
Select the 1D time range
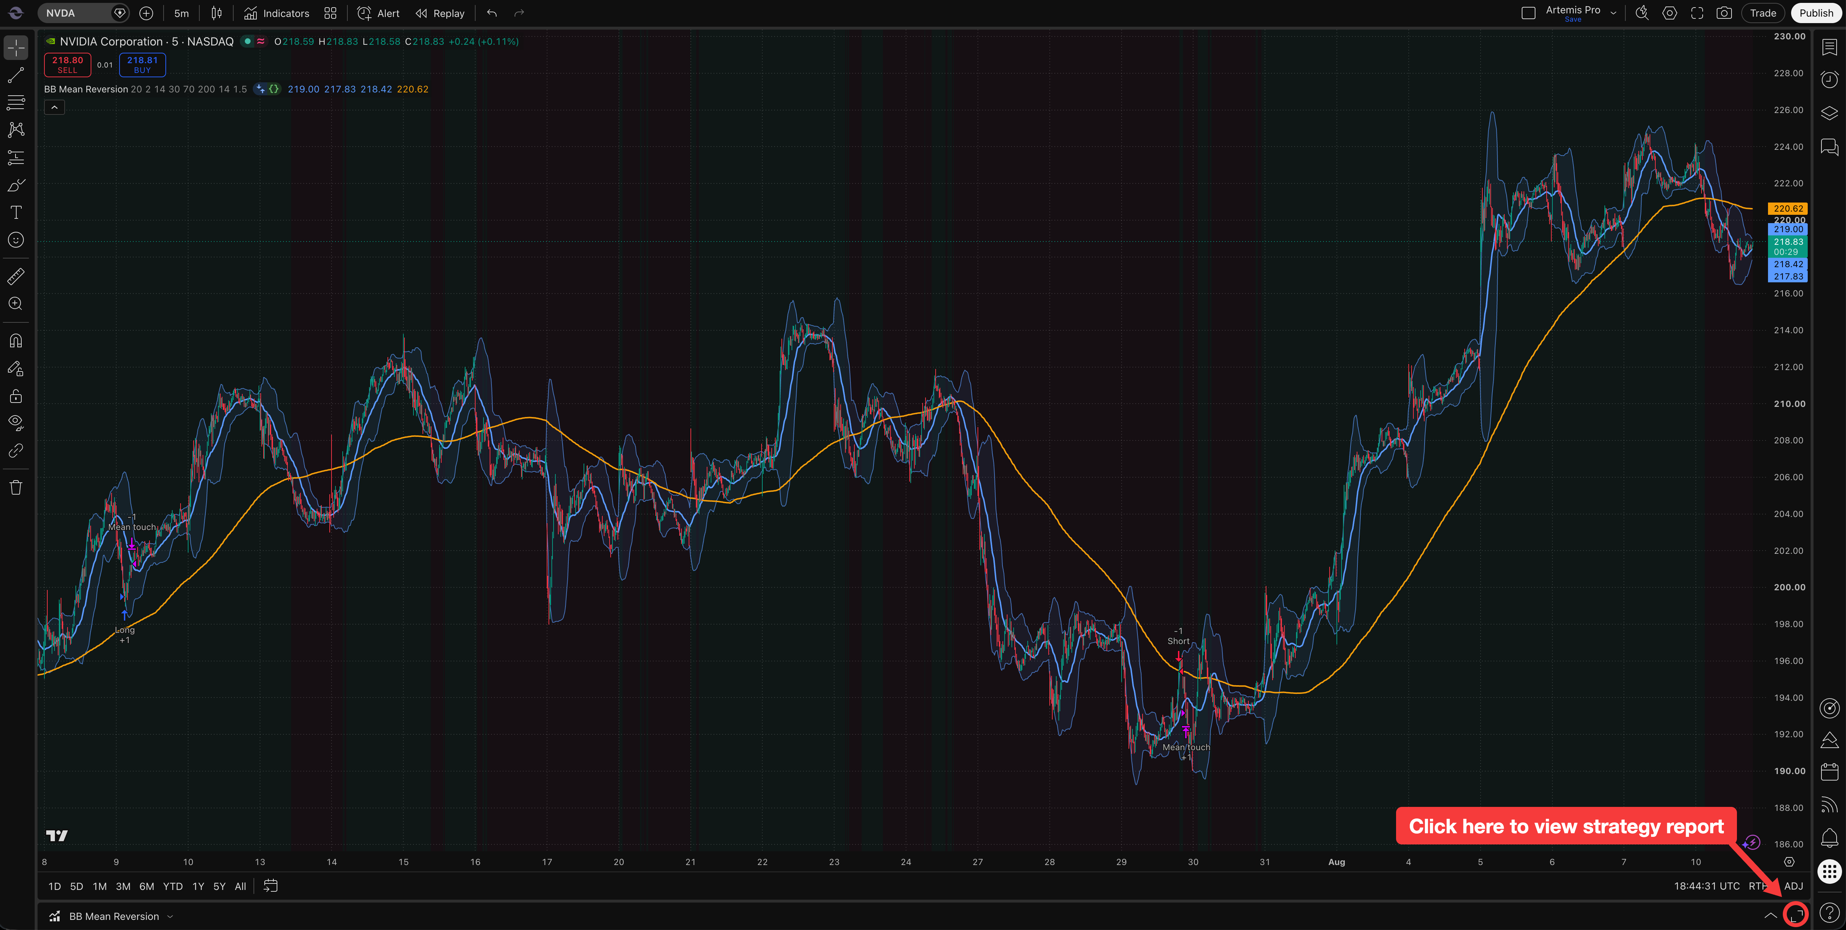pos(55,886)
